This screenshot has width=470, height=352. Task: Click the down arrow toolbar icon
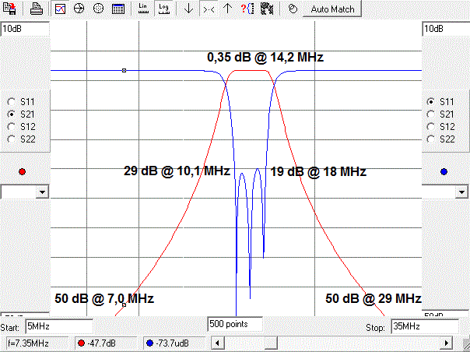(188, 9)
